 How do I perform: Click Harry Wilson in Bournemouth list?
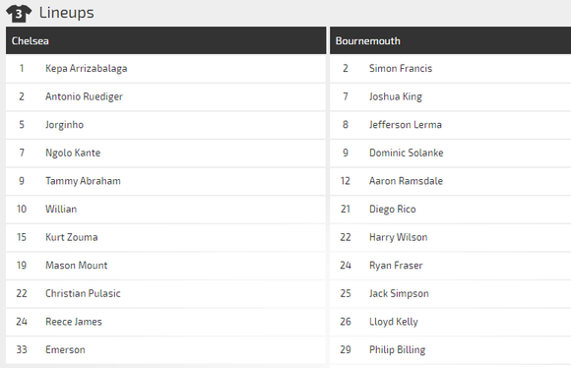(x=399, y=237)
